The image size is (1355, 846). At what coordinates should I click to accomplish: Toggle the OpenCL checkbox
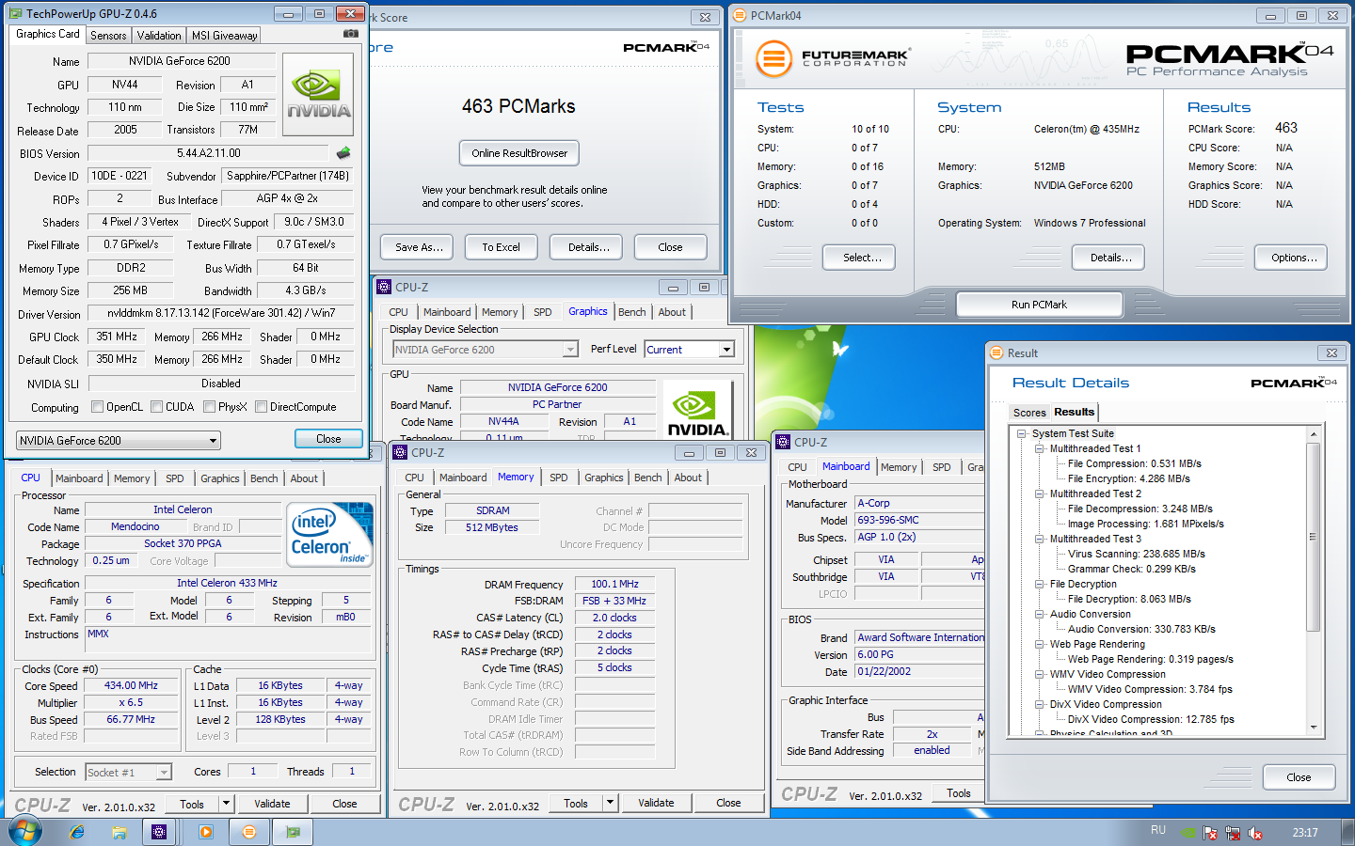click(x=97, y=407)
